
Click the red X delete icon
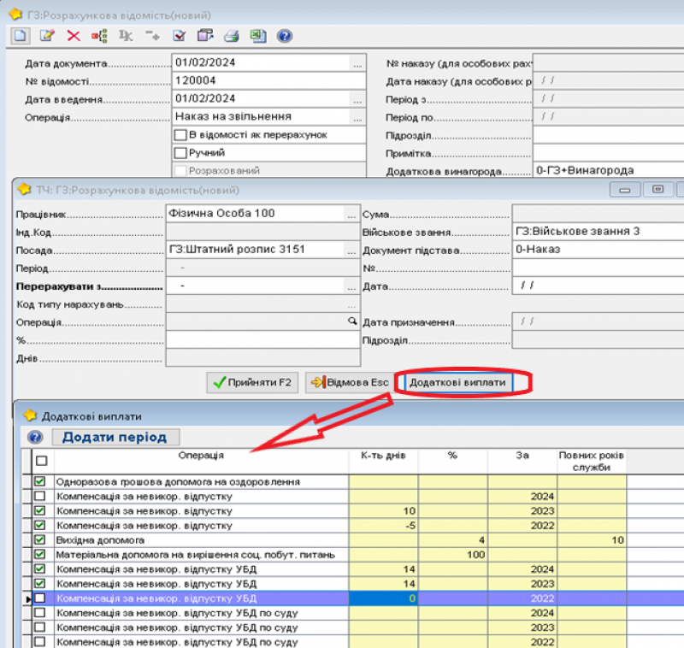click(x=74, y=36)
